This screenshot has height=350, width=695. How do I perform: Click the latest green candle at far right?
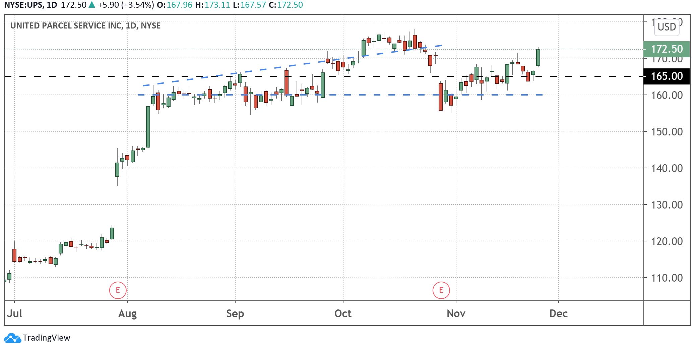pos(538,58)
